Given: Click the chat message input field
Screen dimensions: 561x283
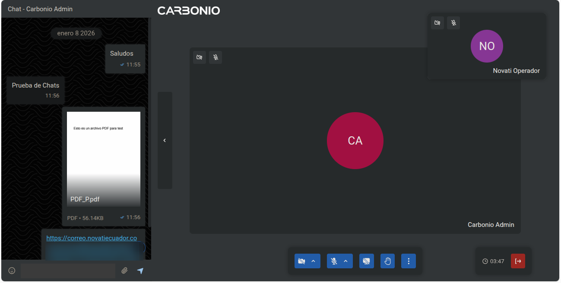Looking at the screenshot, I should [x=68, y=270].
